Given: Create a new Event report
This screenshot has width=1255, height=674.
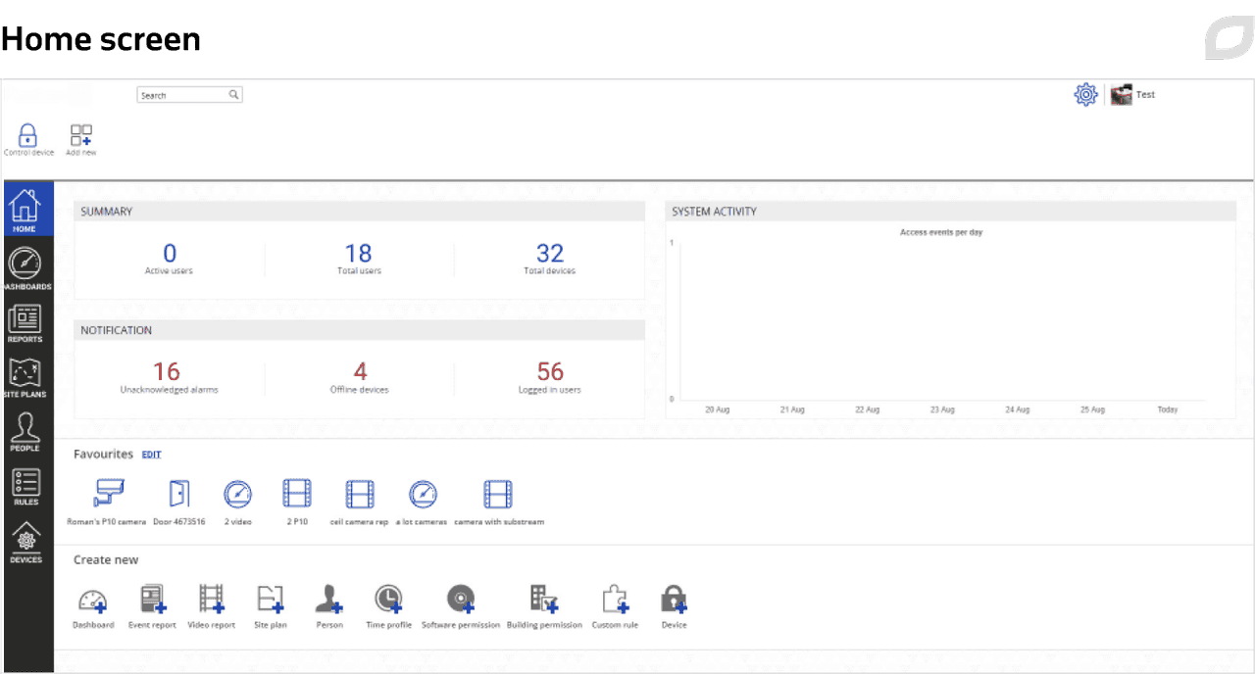Looking at the screenshot, I should click(x=153, y=600).
